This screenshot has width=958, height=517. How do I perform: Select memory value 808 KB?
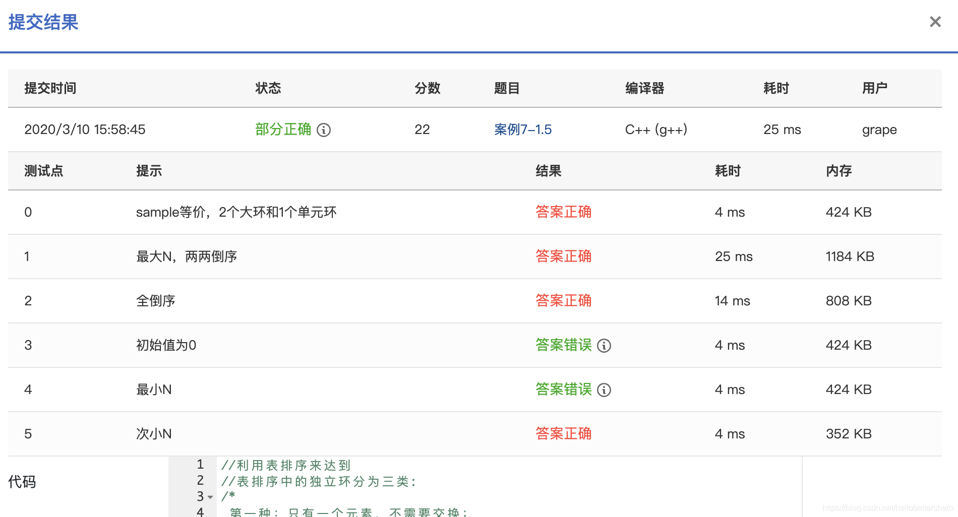(849, 301)
